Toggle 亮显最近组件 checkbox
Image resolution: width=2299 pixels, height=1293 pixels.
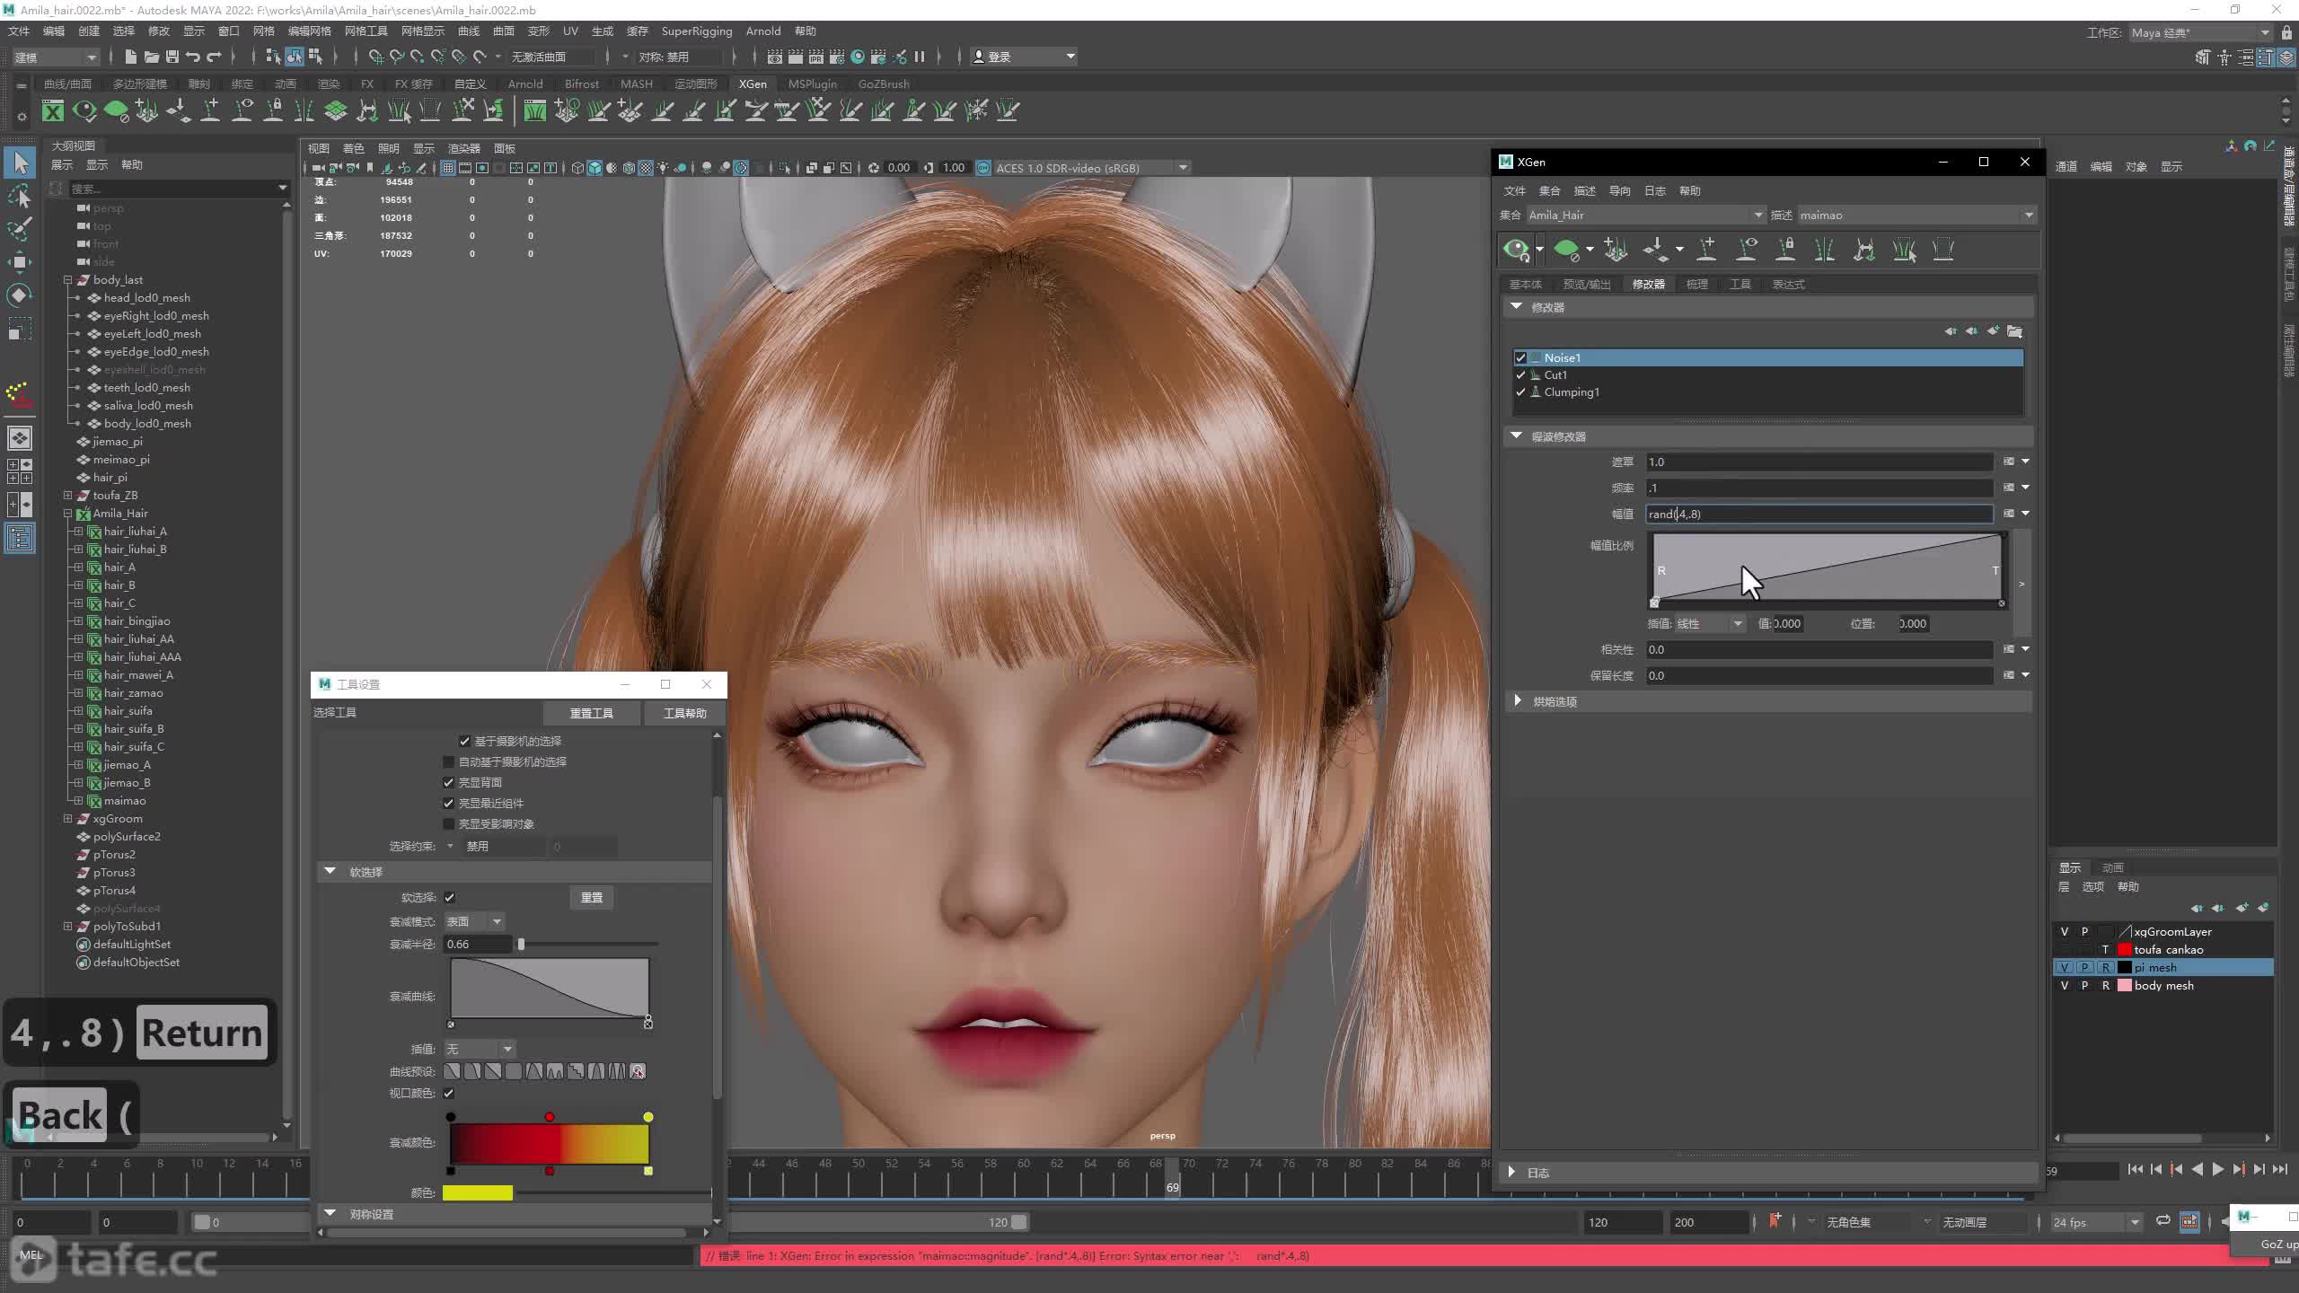point(449,803)
